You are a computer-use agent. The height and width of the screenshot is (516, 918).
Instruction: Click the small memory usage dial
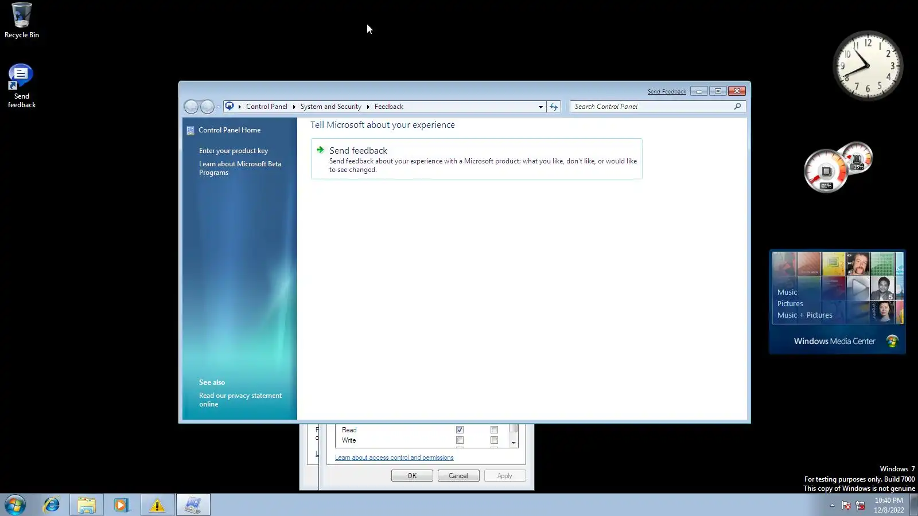coord(857,157)
